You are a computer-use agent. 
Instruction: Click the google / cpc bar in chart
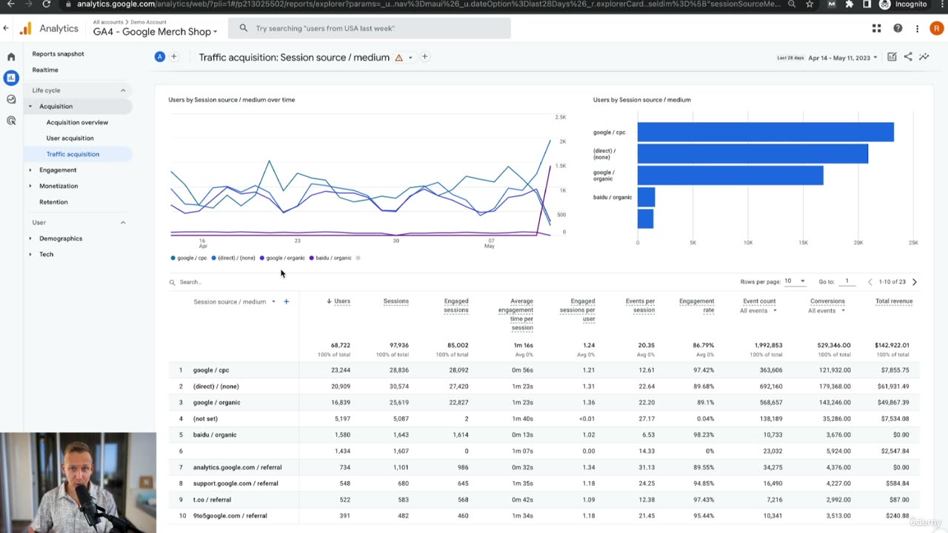coord(765,133)
